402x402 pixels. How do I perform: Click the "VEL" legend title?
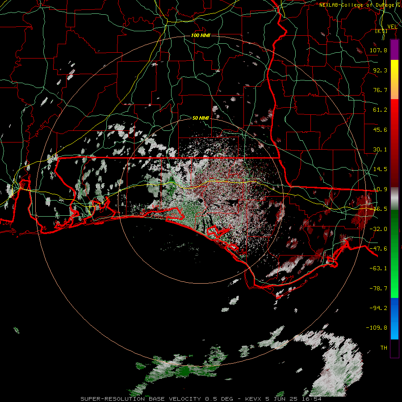pos(392,27)
